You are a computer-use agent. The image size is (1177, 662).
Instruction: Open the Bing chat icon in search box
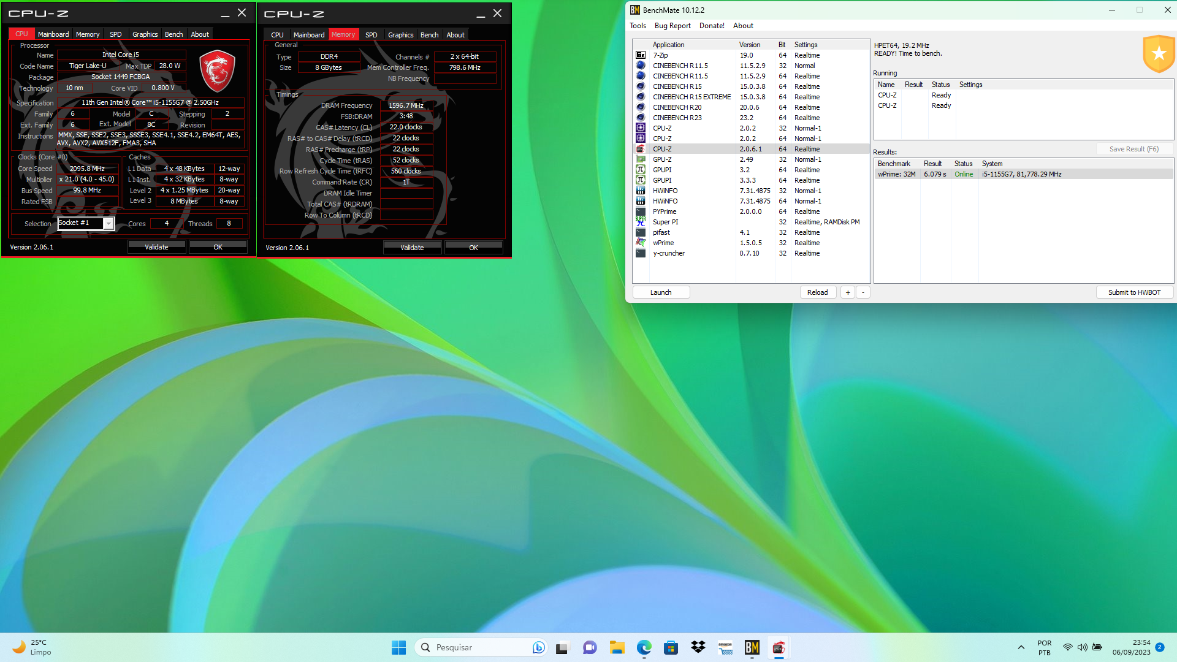coord(538,647)
